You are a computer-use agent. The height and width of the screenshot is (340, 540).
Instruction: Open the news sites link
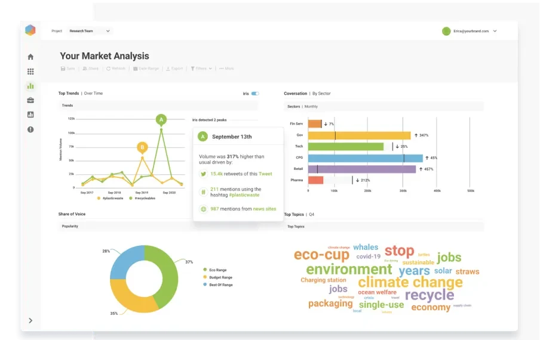(x=265, y=209)
